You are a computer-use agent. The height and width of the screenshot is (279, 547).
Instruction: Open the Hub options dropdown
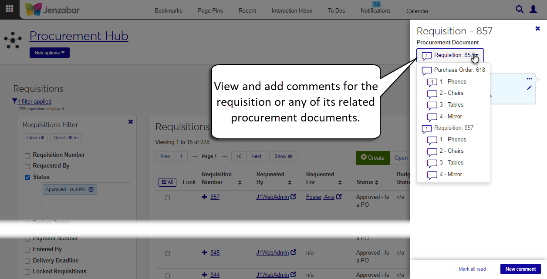click(x=49, y=53)
